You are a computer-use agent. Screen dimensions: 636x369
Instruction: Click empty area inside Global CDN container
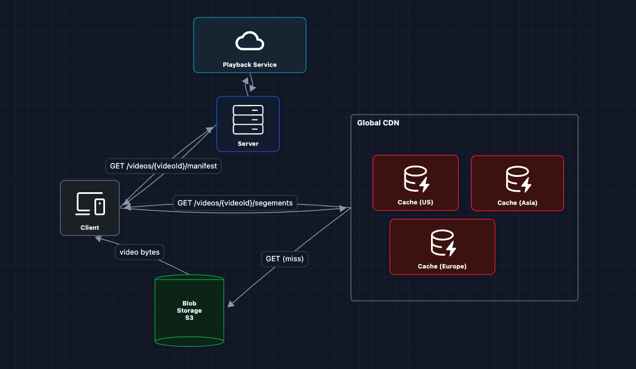(530, 260)
